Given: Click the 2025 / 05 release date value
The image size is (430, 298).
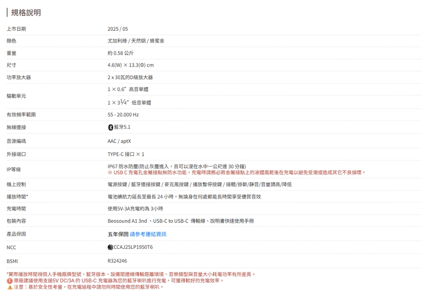Looking at the screenshot, I should point(117,29).
